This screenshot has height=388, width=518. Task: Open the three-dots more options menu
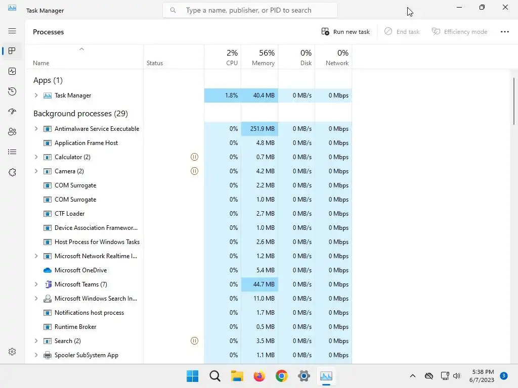coord(504,32)
